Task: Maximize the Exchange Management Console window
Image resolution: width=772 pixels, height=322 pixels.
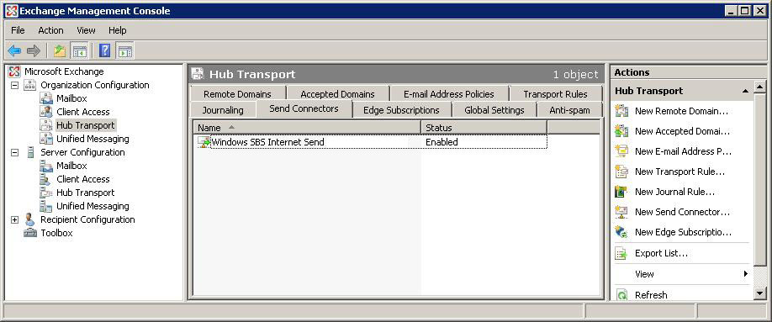Action: 745,10
